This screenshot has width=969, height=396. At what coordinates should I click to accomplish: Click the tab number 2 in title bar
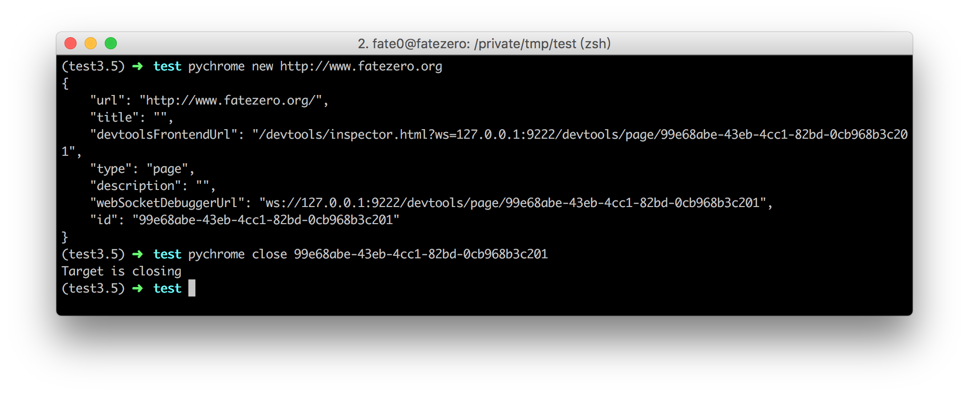point(362,44)
